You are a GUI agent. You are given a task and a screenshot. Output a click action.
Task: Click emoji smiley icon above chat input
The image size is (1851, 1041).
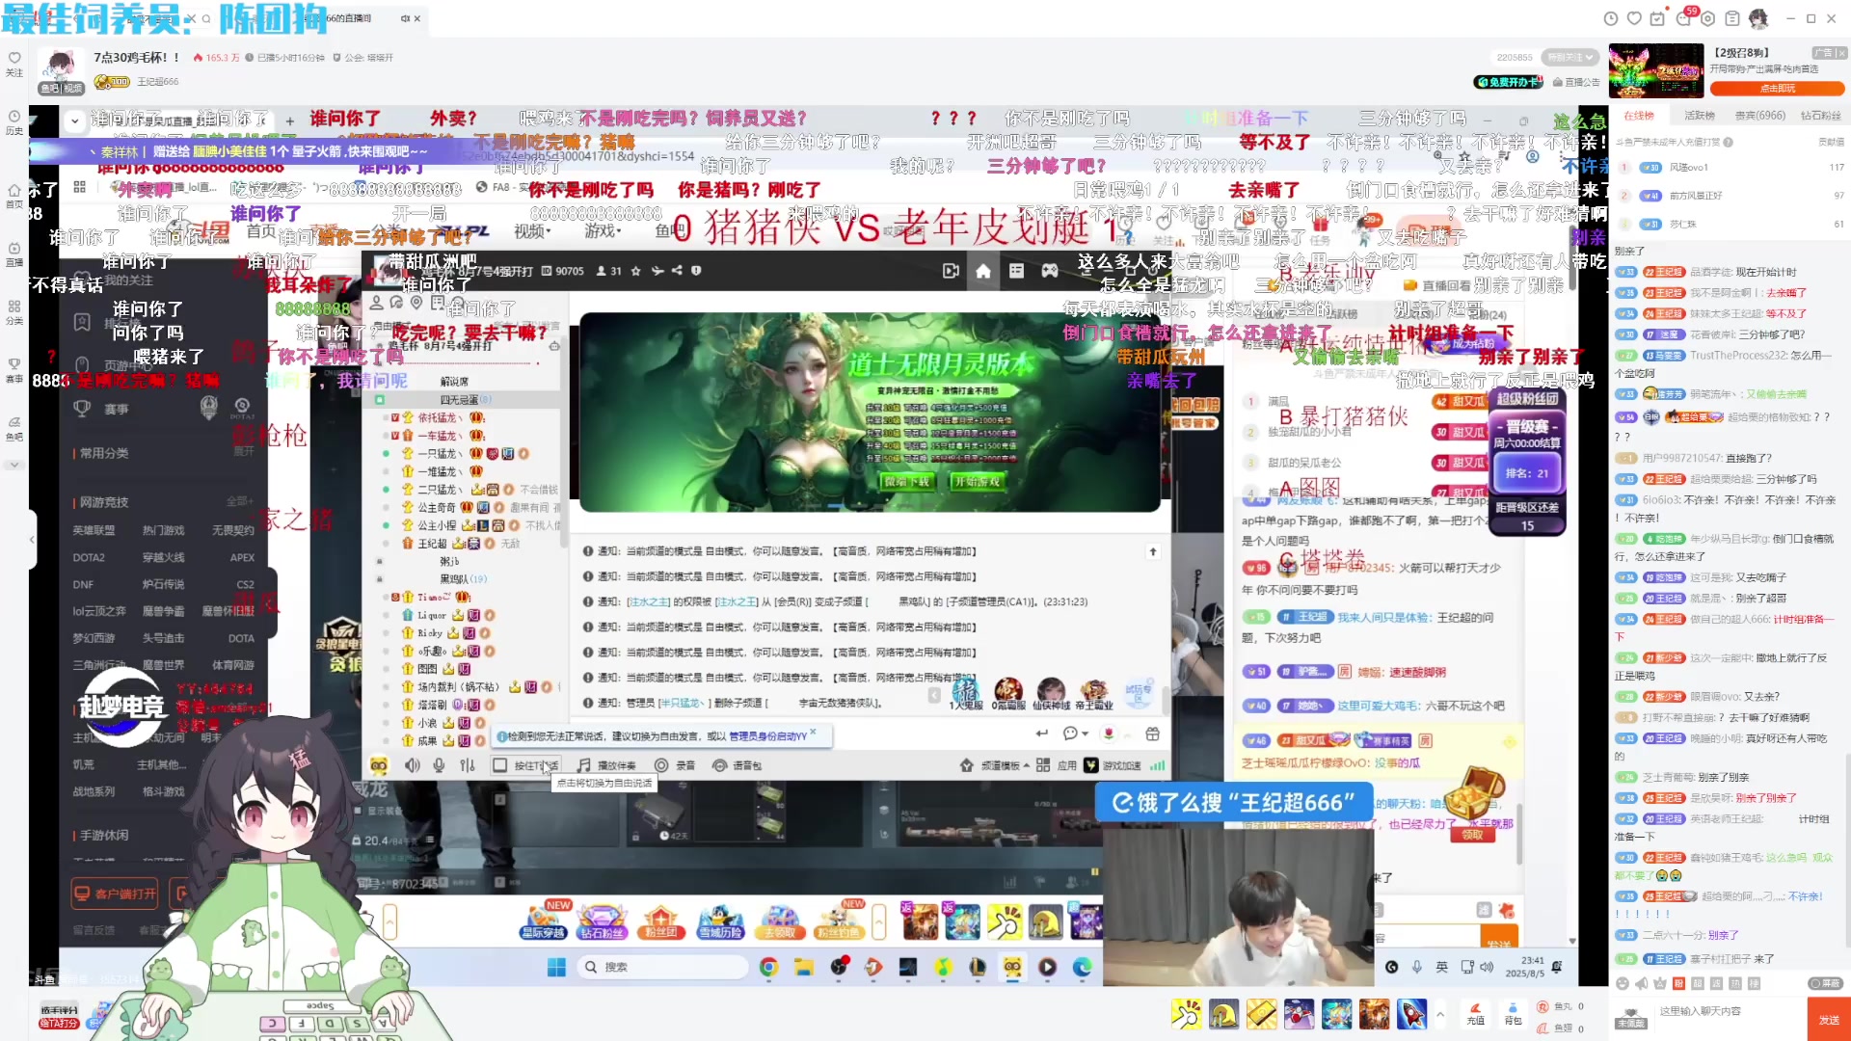coord(1623,983)
